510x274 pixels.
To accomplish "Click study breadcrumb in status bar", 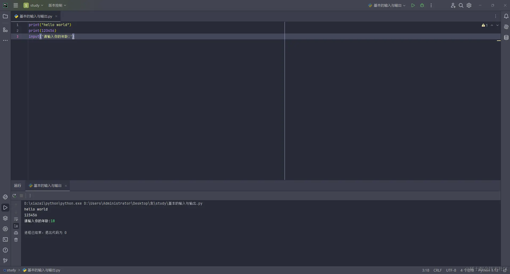I will click(x=10, y=270).
